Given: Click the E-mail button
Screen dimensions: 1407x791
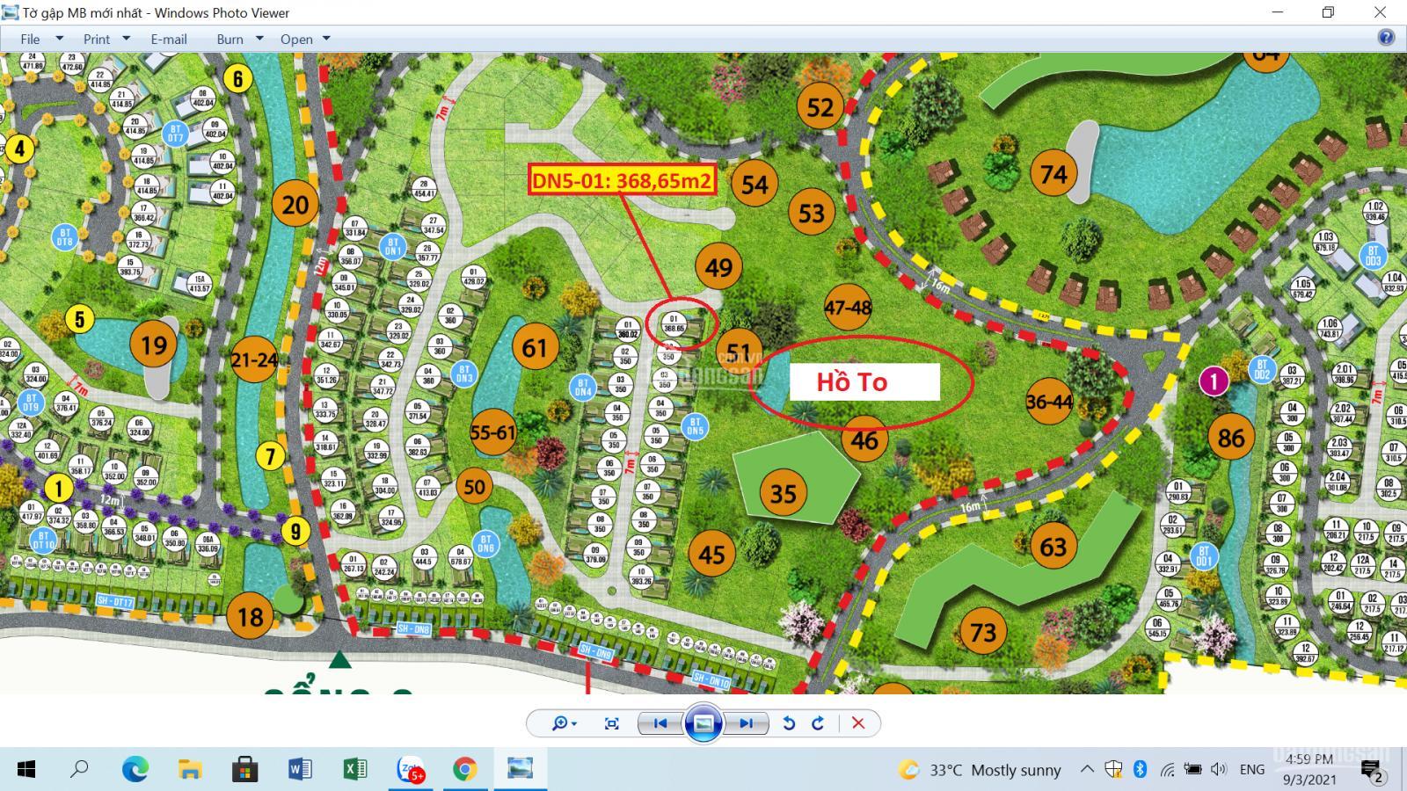Looking at the screenshot, I should pos(168,39).
